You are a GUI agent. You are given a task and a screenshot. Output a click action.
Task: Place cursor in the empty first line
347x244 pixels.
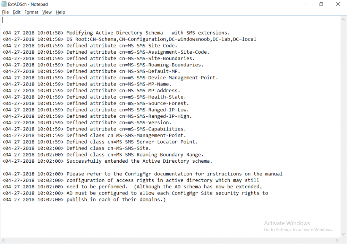[x=170, y=20]
